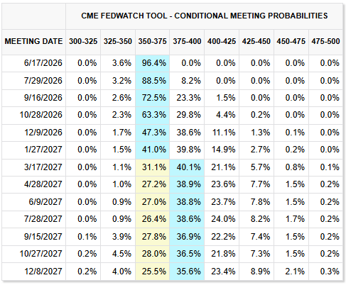Click the 88.5% highlighted cell for 7/29/2026

tap(153, 81)
